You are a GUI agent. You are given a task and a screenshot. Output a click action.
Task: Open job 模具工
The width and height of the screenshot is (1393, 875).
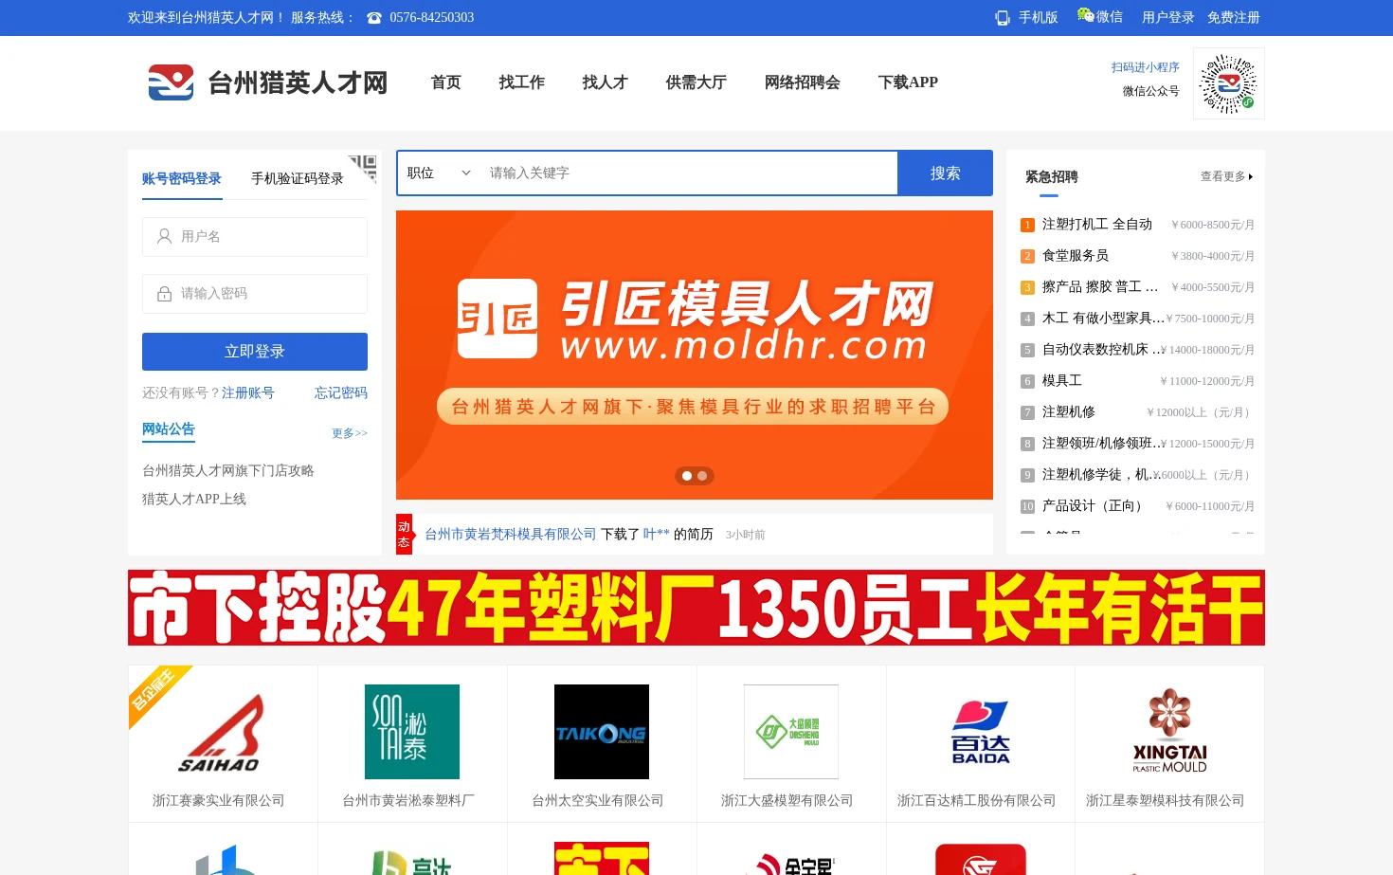[x=1062, y=381]
